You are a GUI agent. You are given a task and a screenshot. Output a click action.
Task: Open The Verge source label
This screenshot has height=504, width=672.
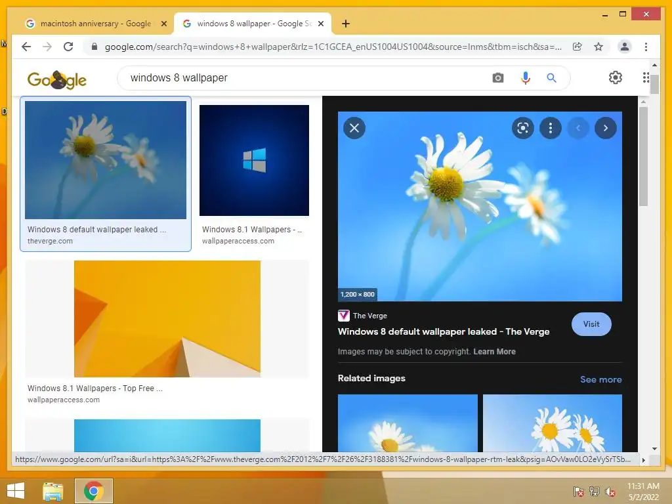coord(362,316)
